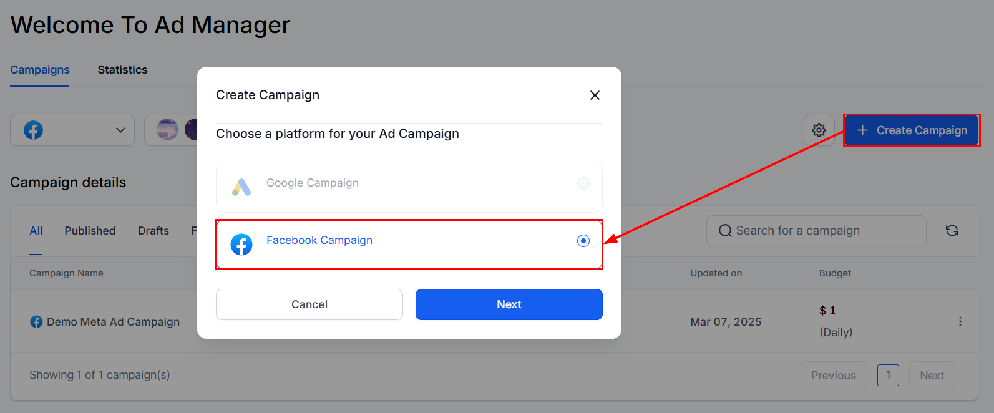The width and height of the screenshot is (994, 413).
Task: Switch to the Statistics tab
Action: click(122, 70)
